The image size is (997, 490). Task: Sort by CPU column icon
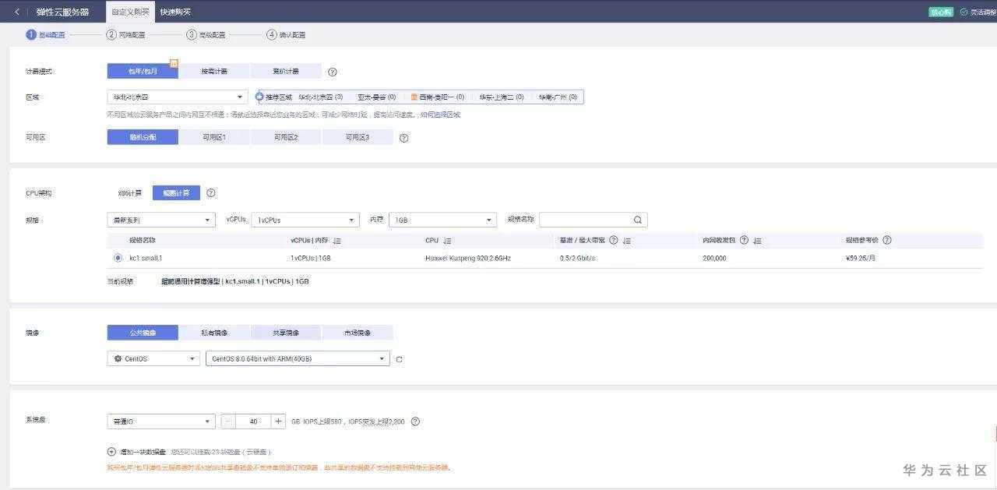click(448, 241)
